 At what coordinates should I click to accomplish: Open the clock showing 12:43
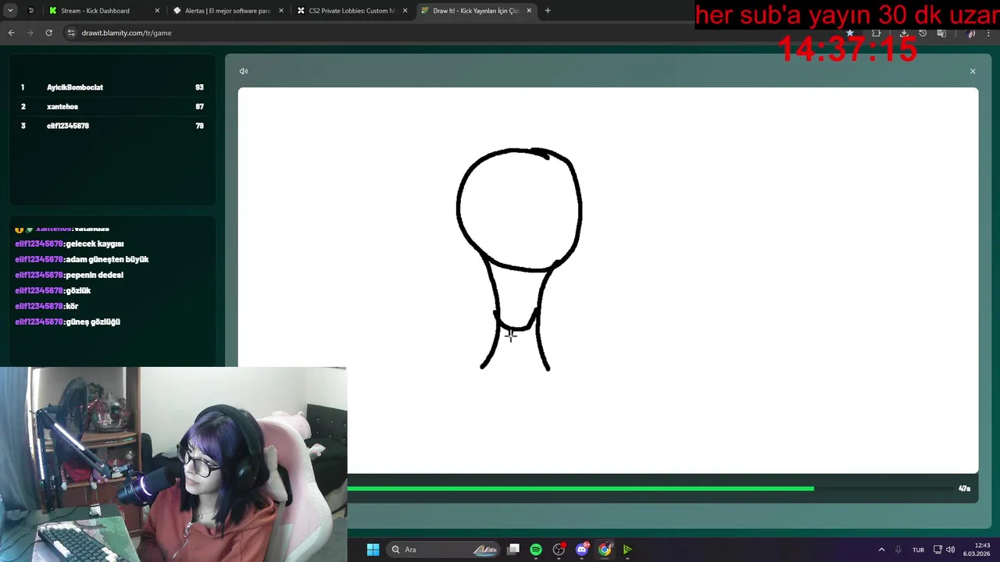pyautogui.click(x=977, y=550)
